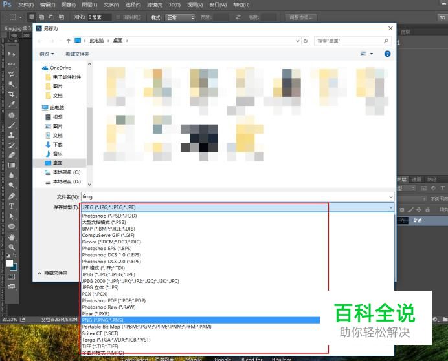Open the 图像(I) menu
This screenshot has height=361, width=448.
(x=69, y=5)
